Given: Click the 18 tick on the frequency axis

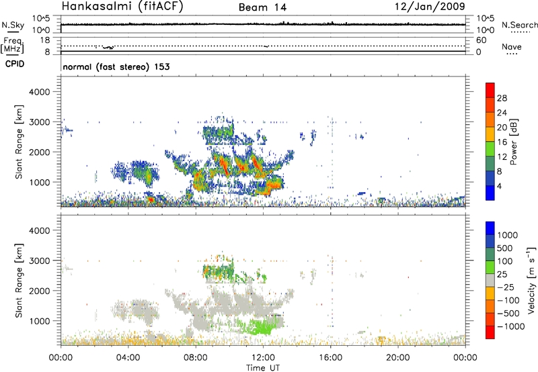Looking at the screenshot, I should 44,40.
